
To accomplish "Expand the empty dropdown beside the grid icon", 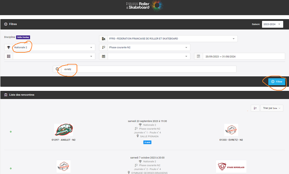I will click(x=54, y=56).
